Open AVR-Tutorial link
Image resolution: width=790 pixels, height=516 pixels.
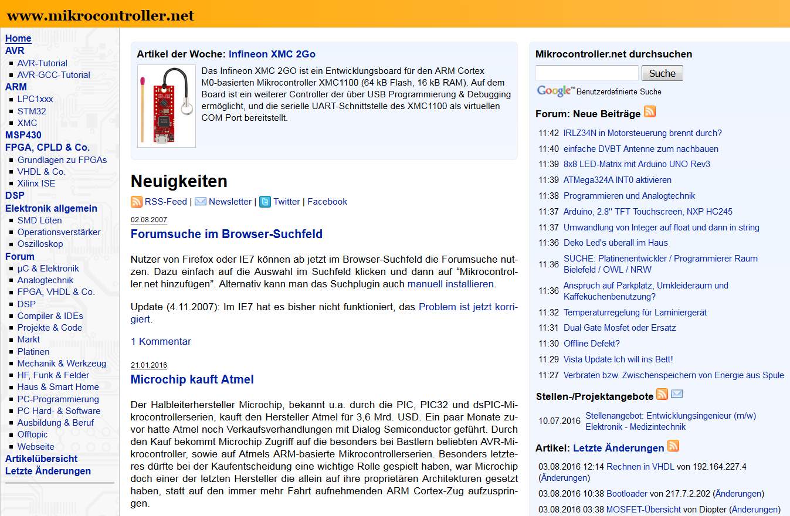coord(42,63)
